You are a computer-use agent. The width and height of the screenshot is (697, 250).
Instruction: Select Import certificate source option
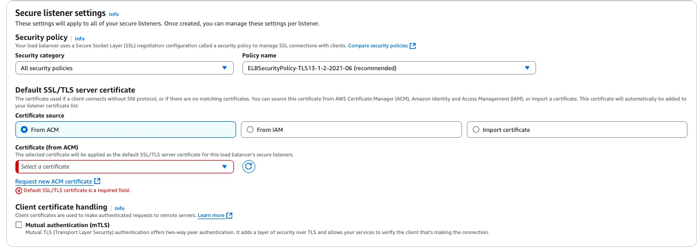coord(577,130)
